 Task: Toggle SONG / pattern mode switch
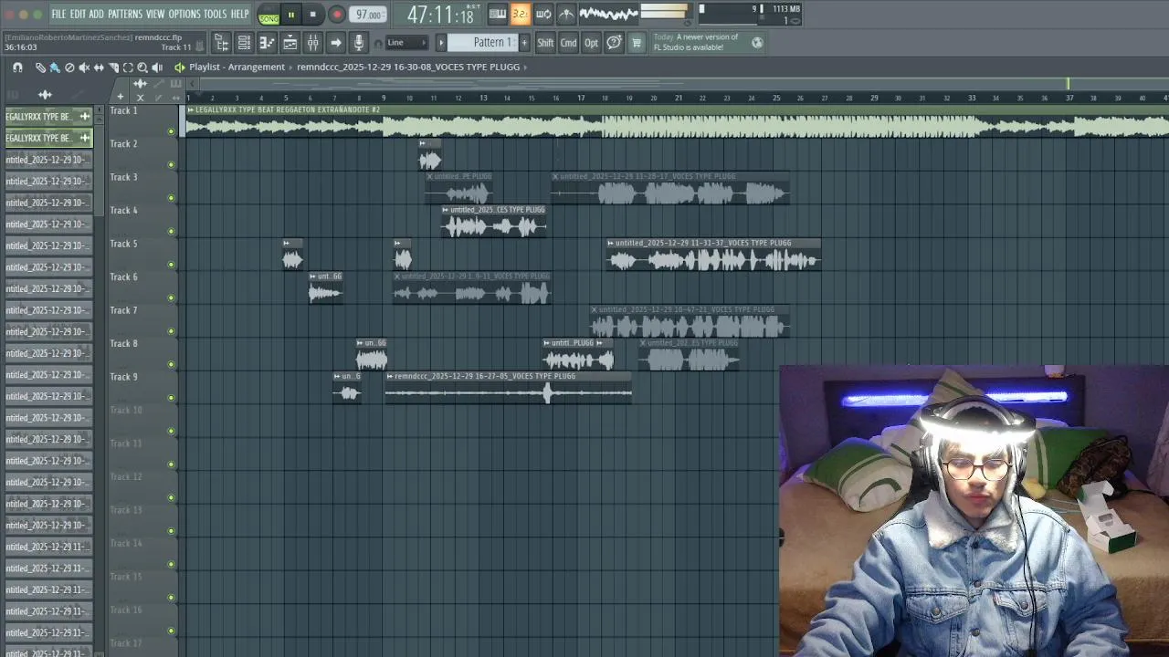point(269,15)
